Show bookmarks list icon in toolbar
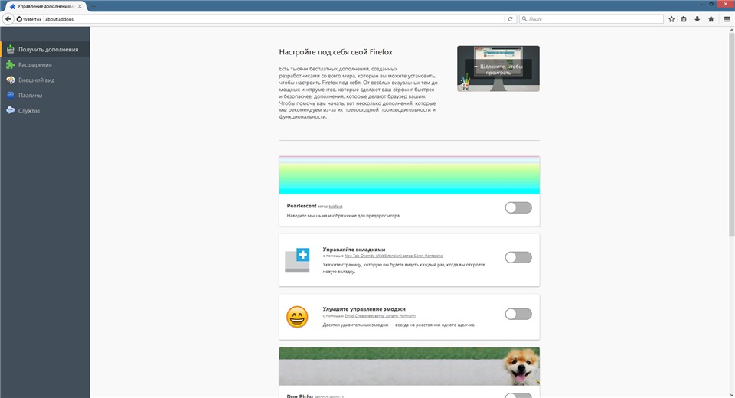The image size is (735, 398). (684, 19)
